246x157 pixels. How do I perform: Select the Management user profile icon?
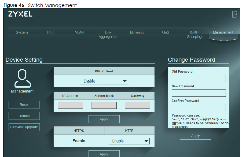(x=22, y=78)
